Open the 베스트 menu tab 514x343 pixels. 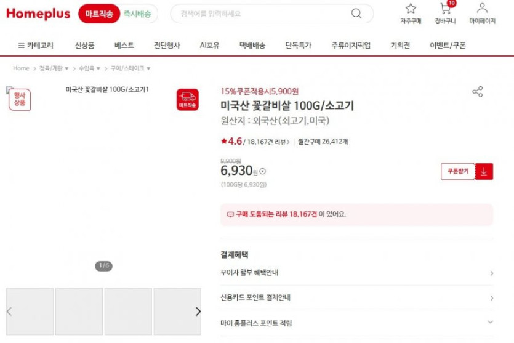pyautogui.click(x=124, y=45)
